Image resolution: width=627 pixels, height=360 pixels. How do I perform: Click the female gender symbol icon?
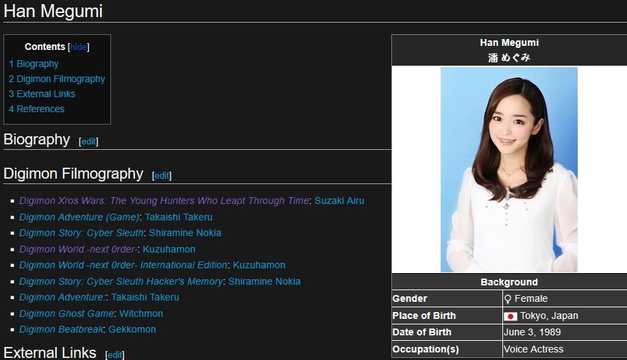click(508, 299)
